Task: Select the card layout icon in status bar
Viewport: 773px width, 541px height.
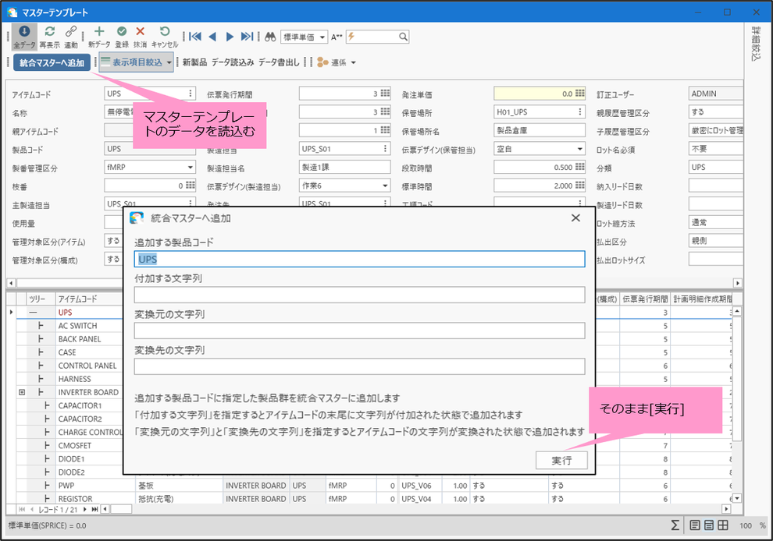Action: click(708, 525)
